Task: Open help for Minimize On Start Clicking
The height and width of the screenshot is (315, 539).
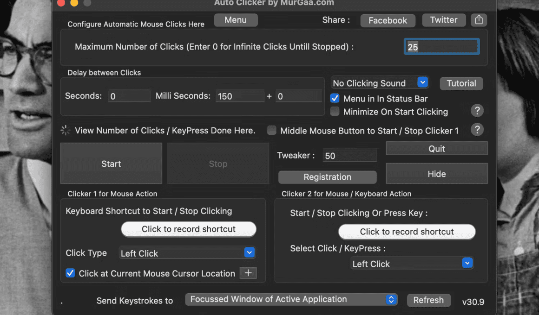Action: 477,111
